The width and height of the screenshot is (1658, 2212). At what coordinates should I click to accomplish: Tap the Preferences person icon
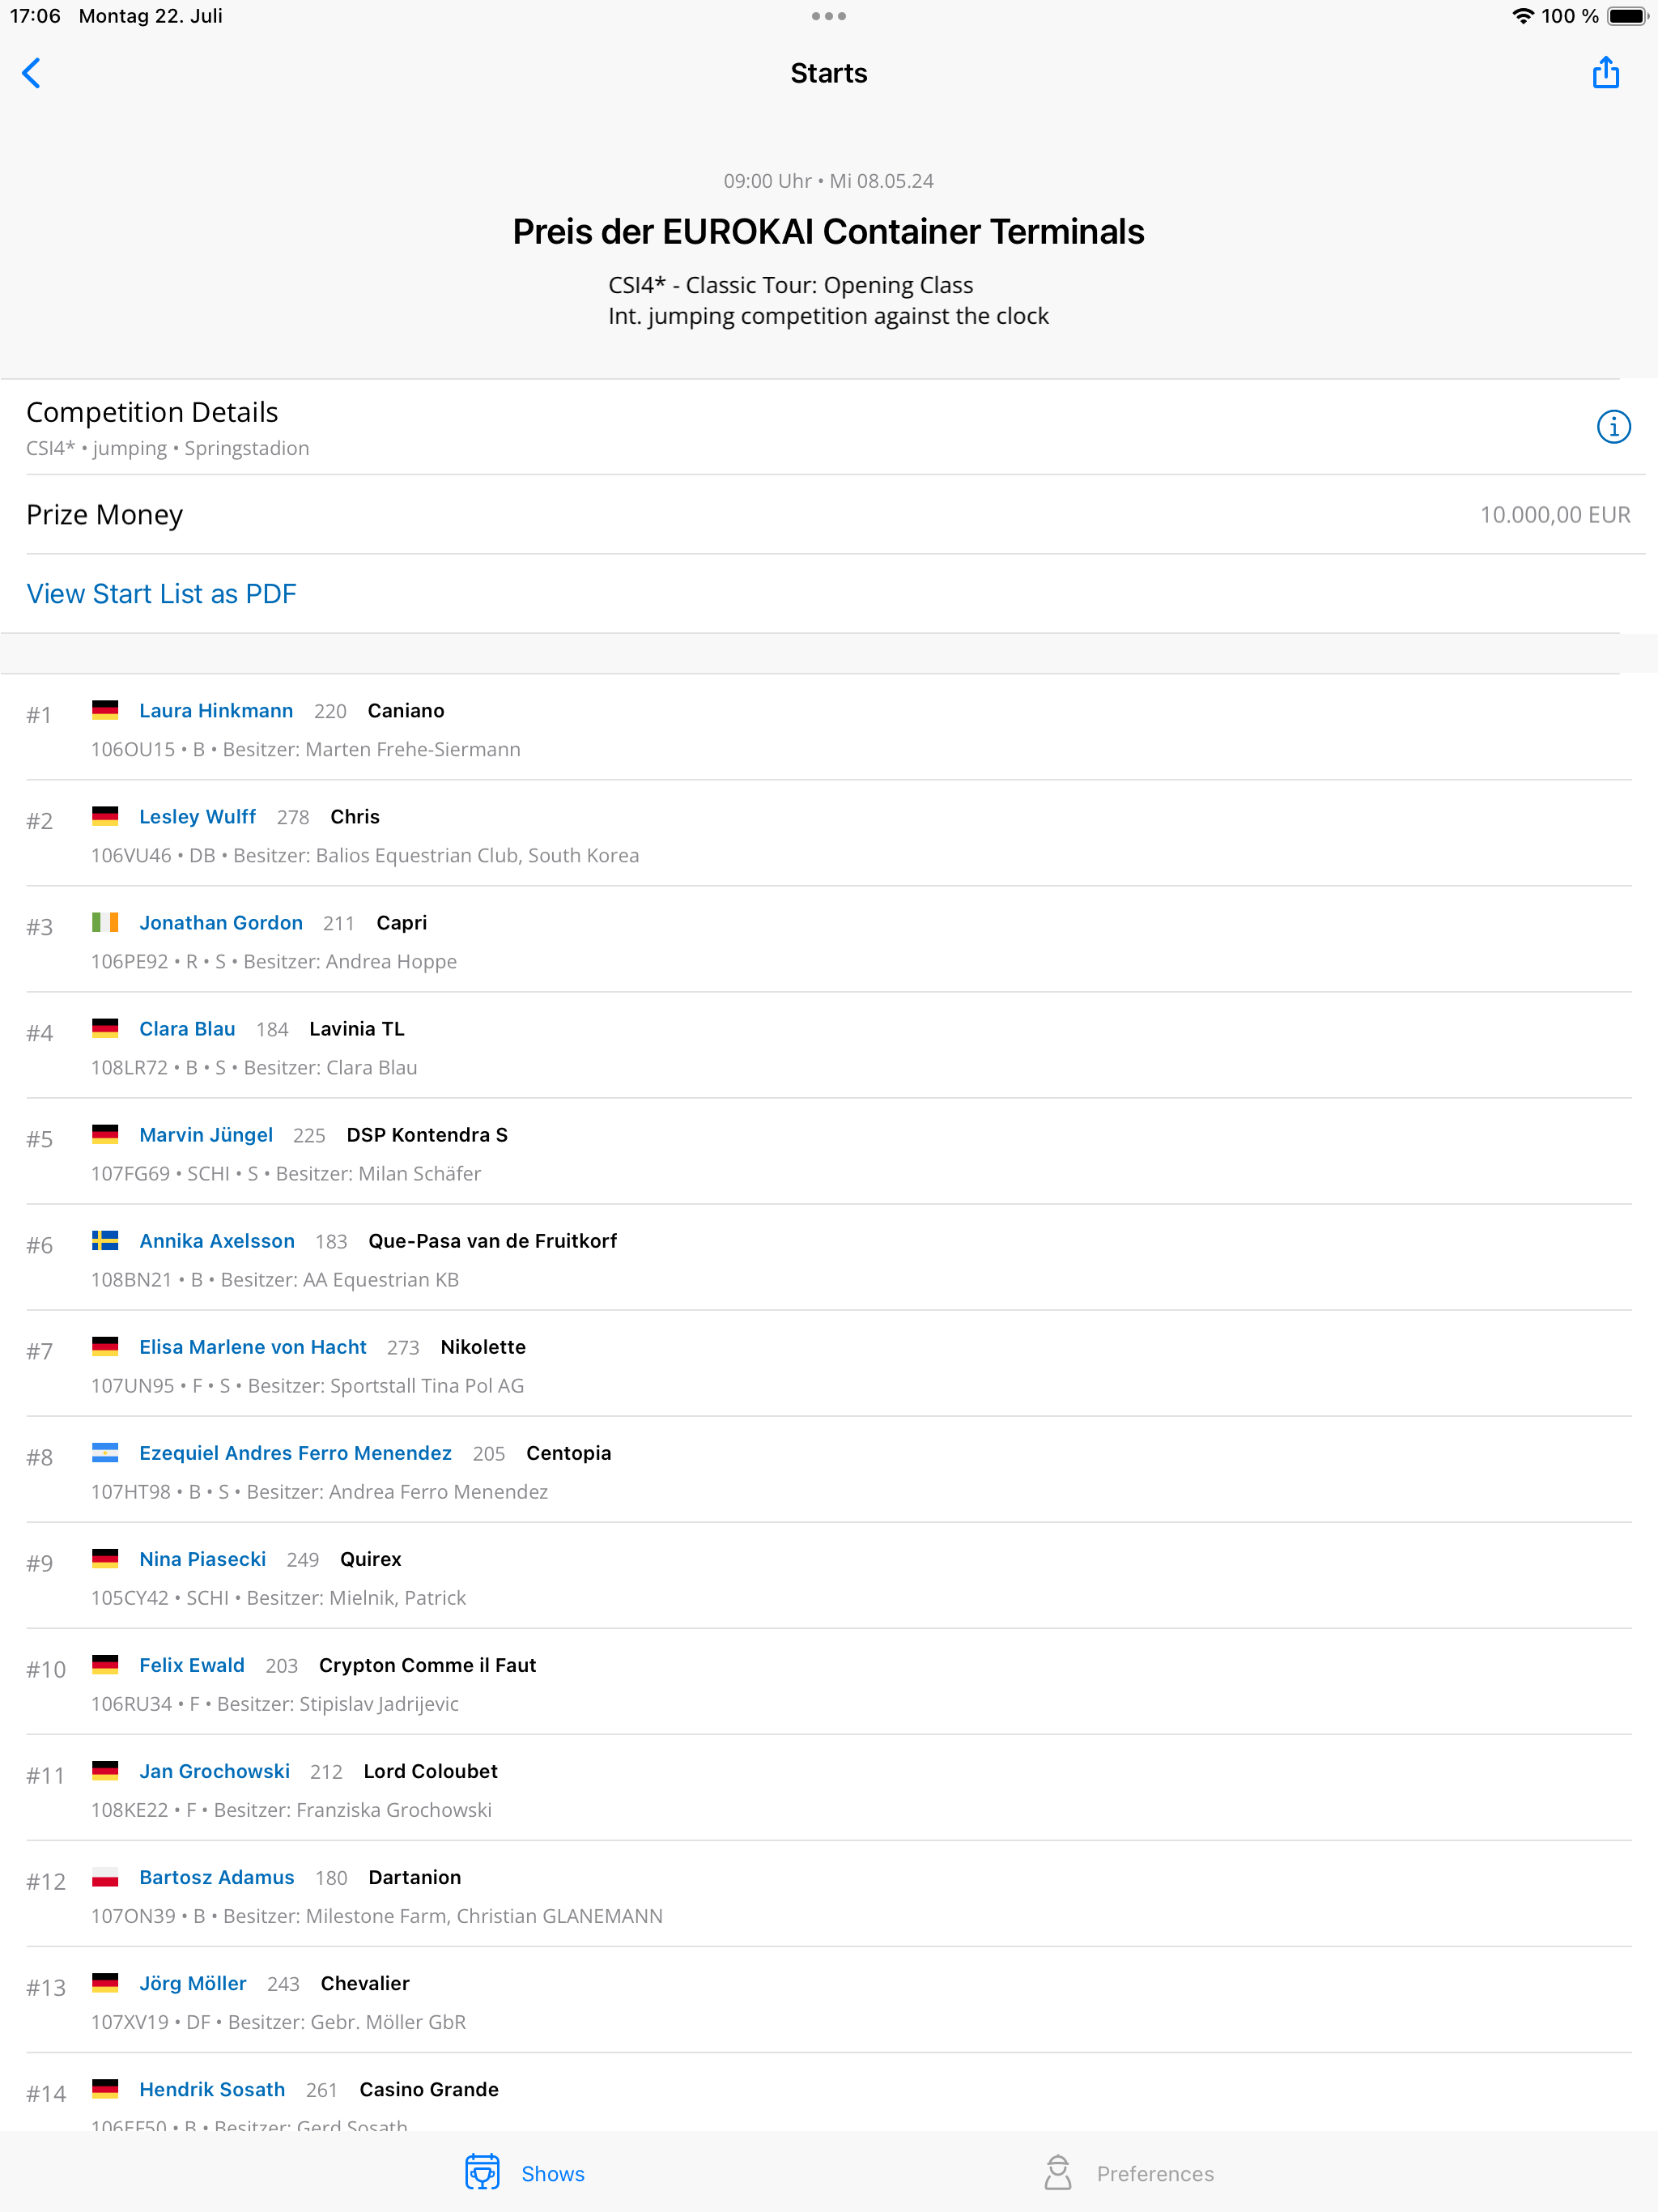tap(1058, 2172)
